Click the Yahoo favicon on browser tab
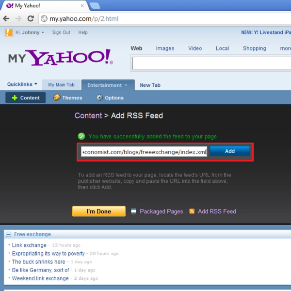Viewport: 291px width, 291px height. click(10, 6)
